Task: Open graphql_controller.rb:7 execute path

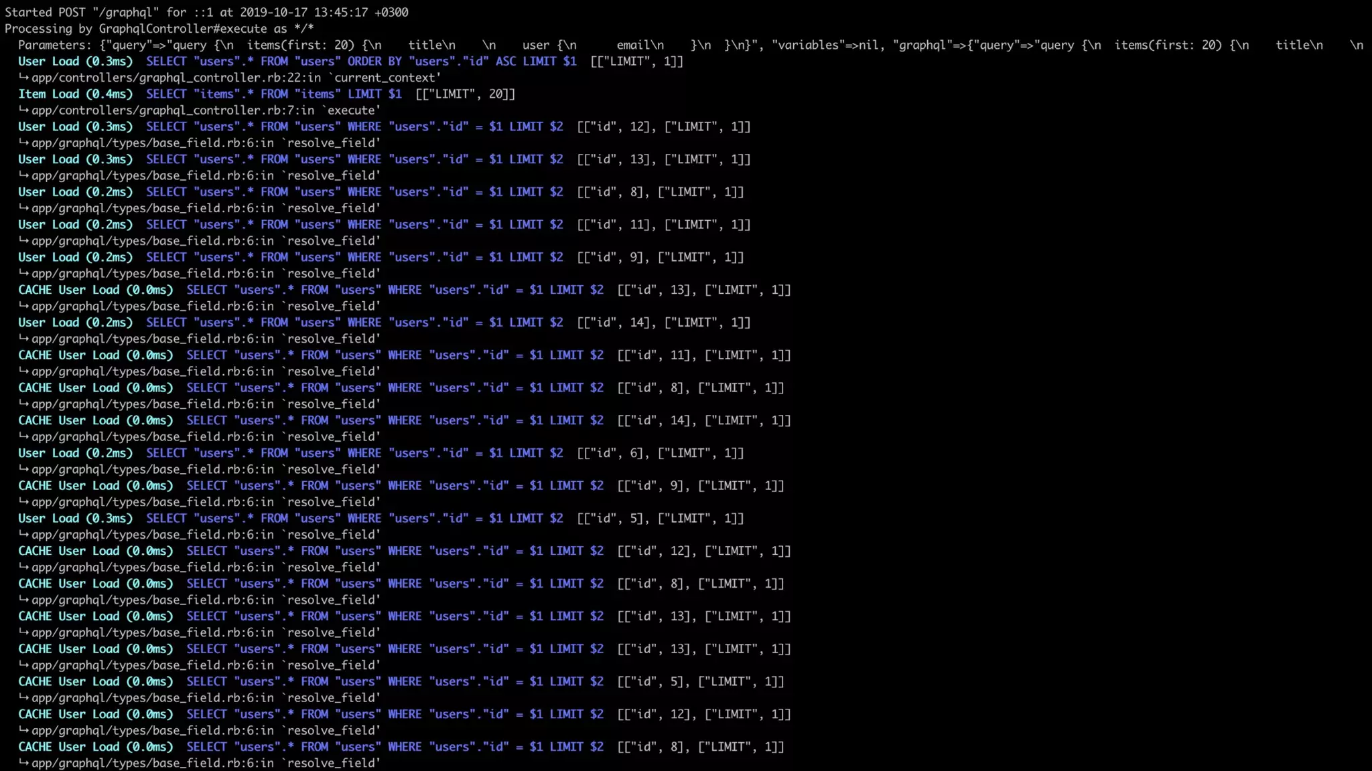Action: coord(206,110)
